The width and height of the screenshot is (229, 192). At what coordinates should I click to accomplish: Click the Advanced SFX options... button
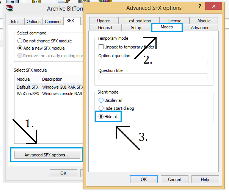[47, 155]
